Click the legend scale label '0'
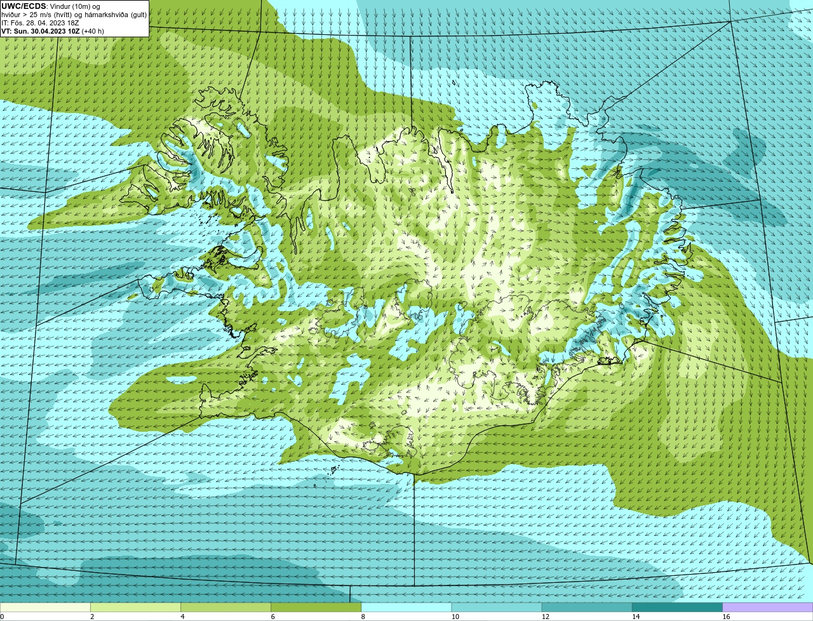This screenshot has height=621, width=813. point(2,617)
